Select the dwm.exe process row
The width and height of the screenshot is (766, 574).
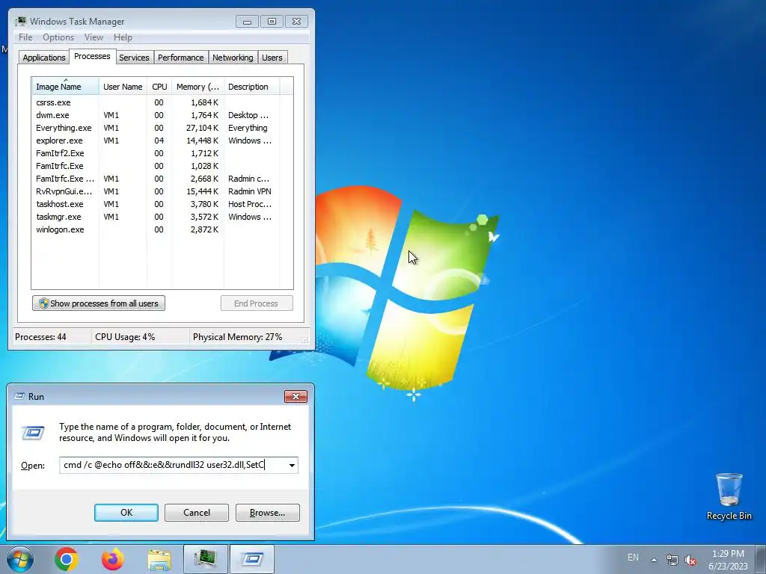(156, 115)
